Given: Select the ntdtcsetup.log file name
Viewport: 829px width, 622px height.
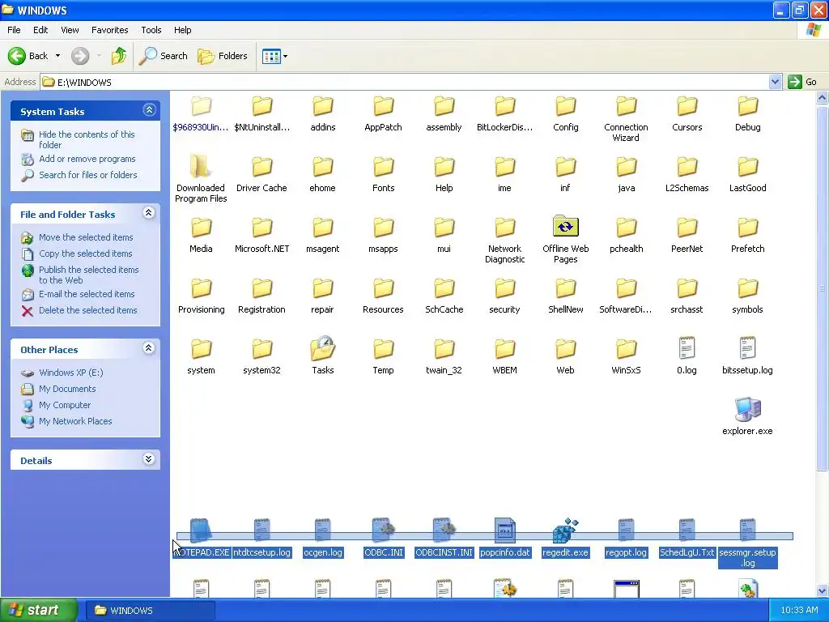Looking at the screenshot, I should (x=261, y=552).
